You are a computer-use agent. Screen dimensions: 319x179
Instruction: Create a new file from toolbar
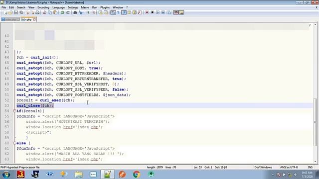(5, 12)
